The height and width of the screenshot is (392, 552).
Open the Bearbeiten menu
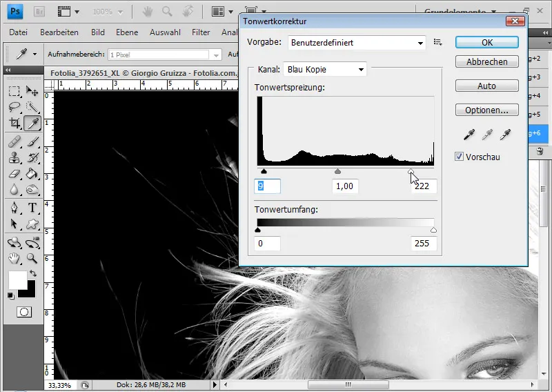click(59, 32)
